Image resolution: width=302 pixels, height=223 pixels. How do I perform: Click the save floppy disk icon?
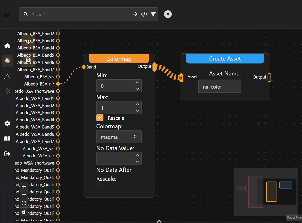(28, 60)
